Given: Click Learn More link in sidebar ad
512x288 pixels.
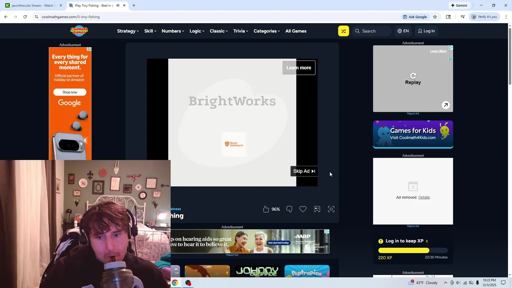Looking at the screenshot, I should coord(438,51).
